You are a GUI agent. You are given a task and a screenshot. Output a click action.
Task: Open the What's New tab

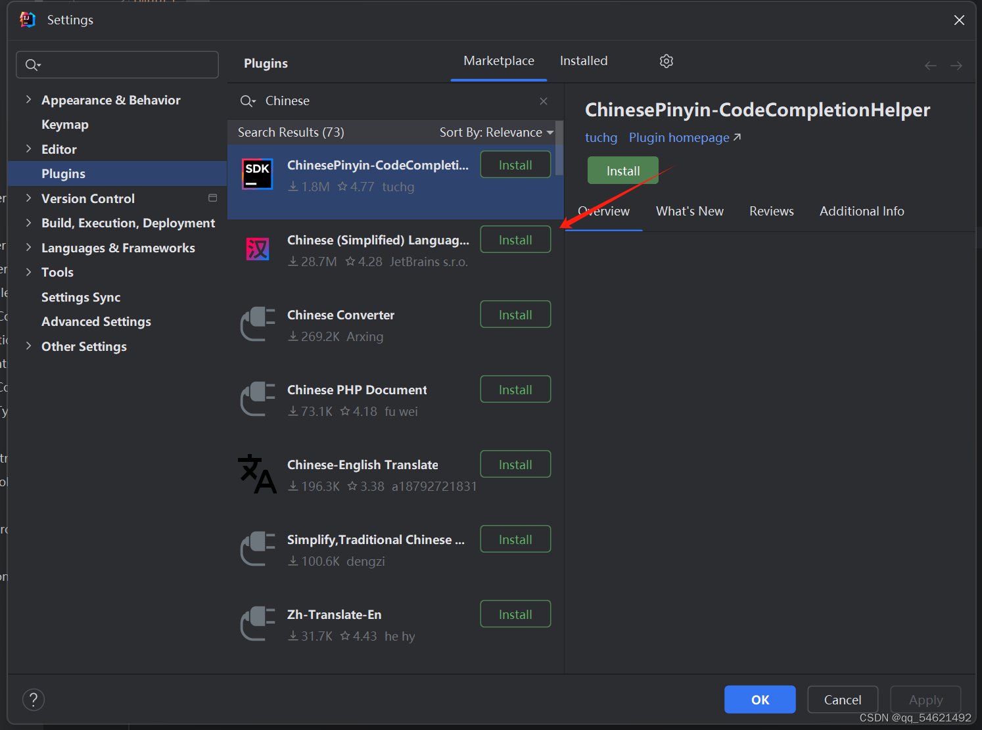[690, 212]
